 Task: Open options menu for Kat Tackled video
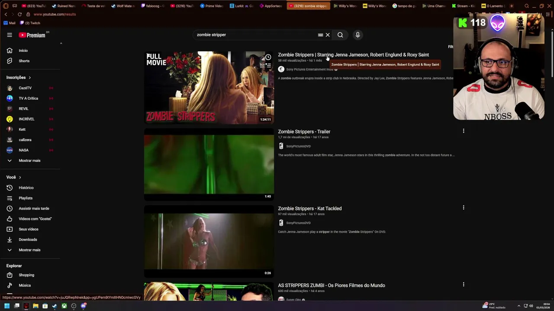tap(464, 208)
